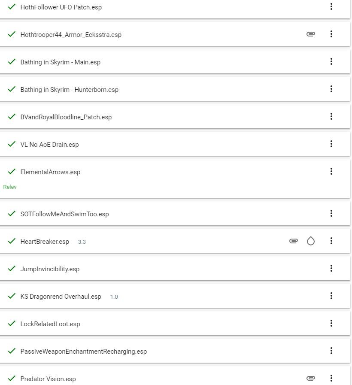Open three-dot menu for KS Dragonrend Overhaul.esp
The width and height of the screenshot is (352, 385).
coord(331,296)
